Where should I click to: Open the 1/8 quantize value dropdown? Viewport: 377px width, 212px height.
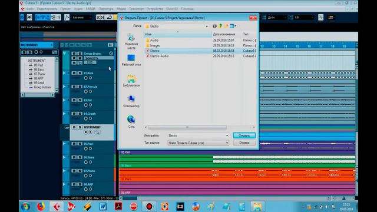pos(304,17)
